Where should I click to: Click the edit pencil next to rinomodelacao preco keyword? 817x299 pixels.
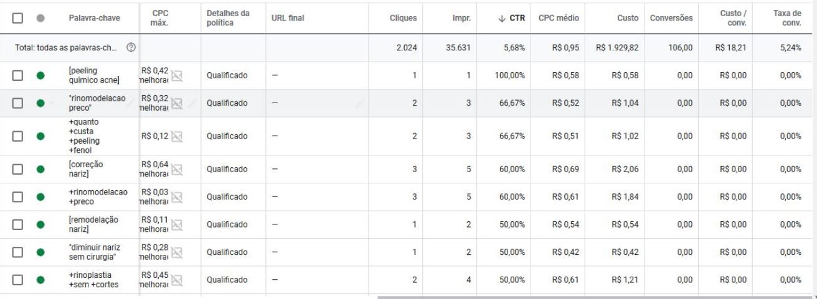[131, 103]
